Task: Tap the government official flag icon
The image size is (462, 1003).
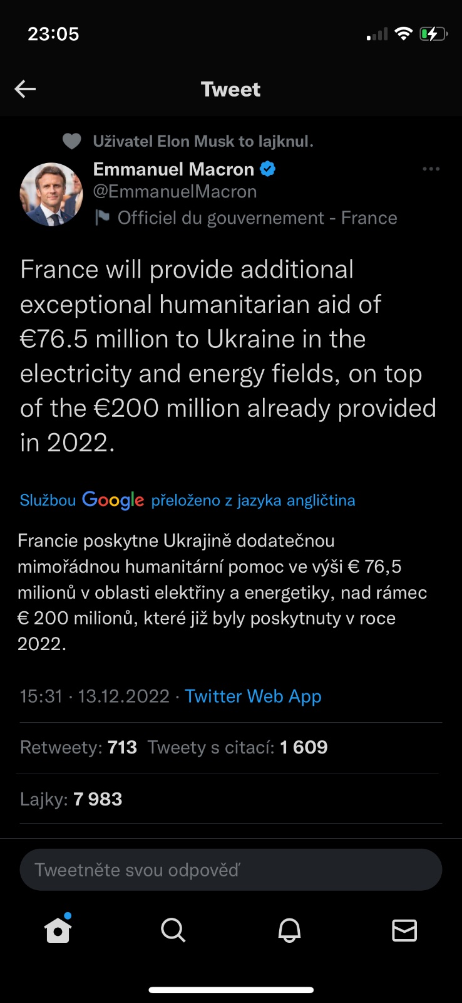Action: coord(101,218)
